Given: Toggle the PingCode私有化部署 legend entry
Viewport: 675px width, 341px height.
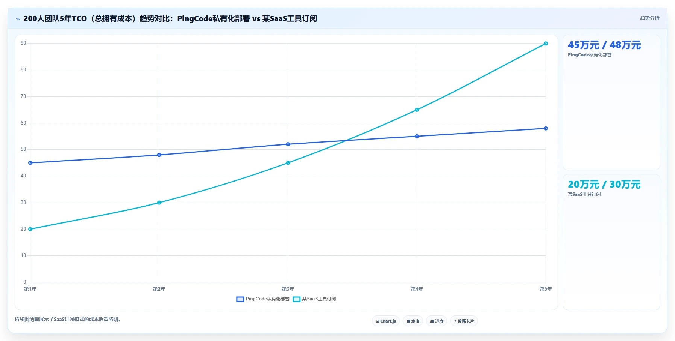Looking at the screenshot, I should click(263, 299).
